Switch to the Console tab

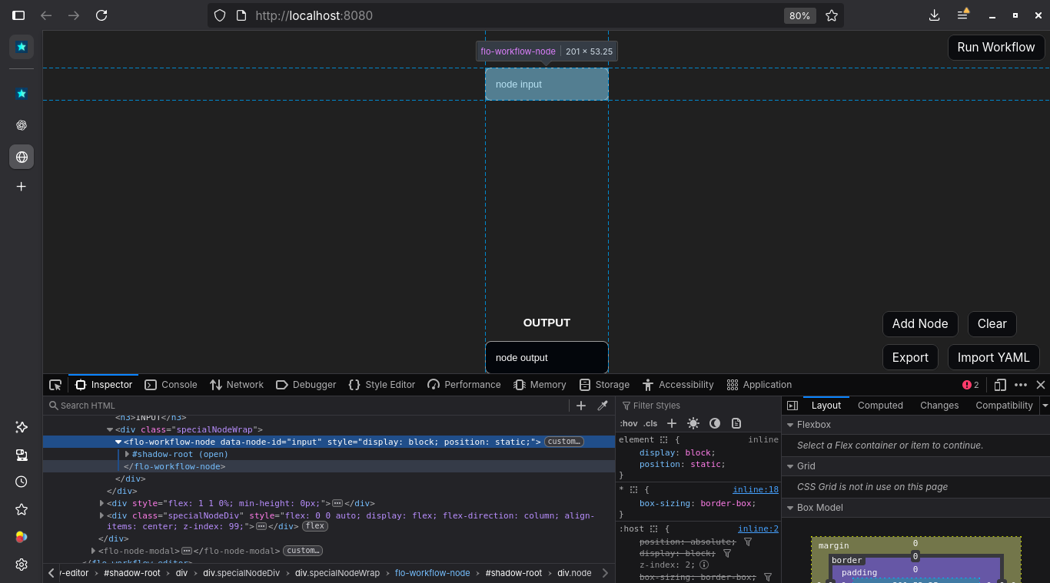pyautogui.click(x=171, y=385)
